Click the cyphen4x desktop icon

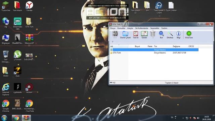click(x=17, y=88)
